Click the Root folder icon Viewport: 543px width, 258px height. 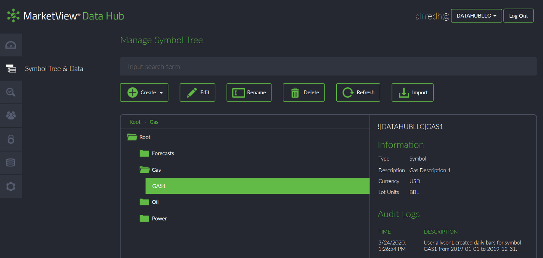point(132,137)
